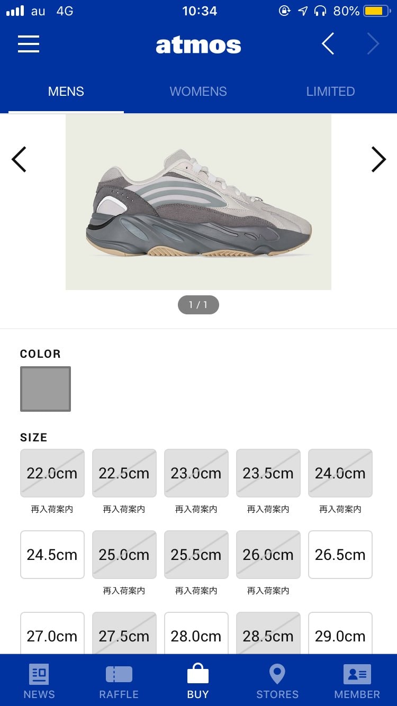Screen dimensions: 397x706
Task: Open the hamburger menu
Action: tap(29, 44)
